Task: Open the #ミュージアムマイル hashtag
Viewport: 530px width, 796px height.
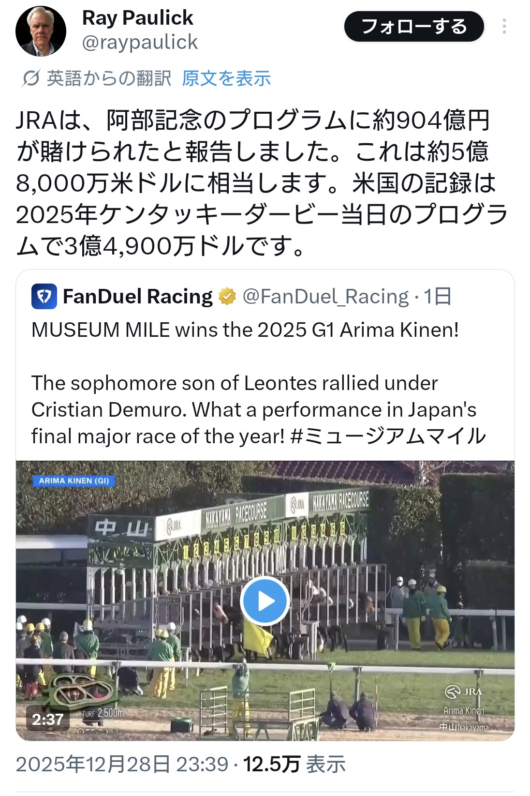Action: 388,436
